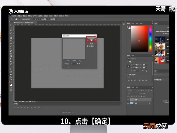Click the Fill Screen button
The width and height of the screenshot is (177, 133).
click(x=53, y=19)
